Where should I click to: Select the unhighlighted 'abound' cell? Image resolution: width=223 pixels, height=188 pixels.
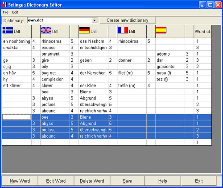click(55, 111)
